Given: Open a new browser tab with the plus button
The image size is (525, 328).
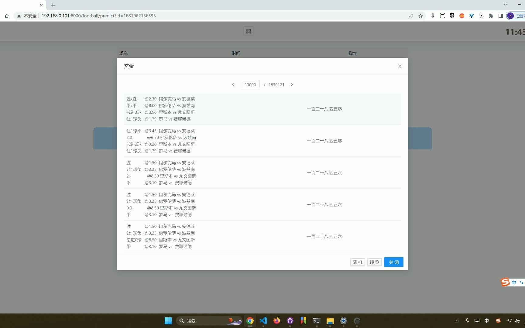Looking at the screenshot, I should point(53,5).
